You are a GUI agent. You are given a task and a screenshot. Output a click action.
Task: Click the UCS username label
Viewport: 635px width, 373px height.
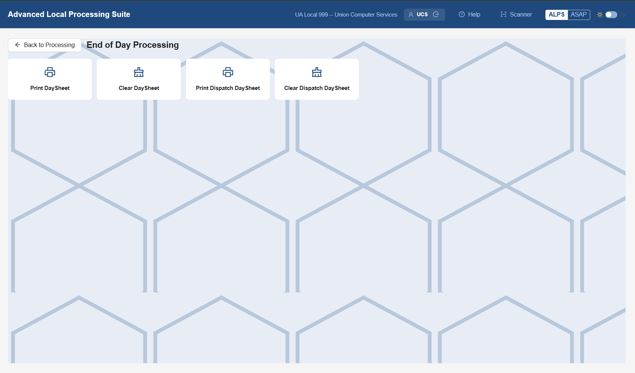[422, 14]
